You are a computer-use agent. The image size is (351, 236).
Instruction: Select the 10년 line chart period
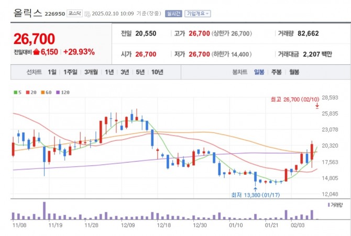point(157,72)
